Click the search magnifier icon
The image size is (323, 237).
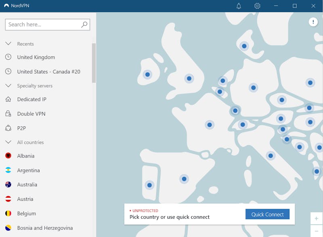84,25
